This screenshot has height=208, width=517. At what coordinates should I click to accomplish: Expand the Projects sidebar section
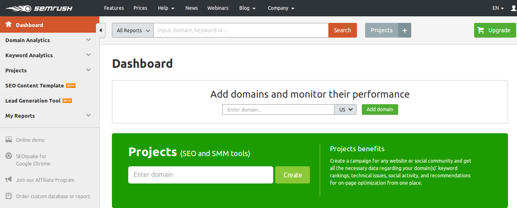point(89,70)
